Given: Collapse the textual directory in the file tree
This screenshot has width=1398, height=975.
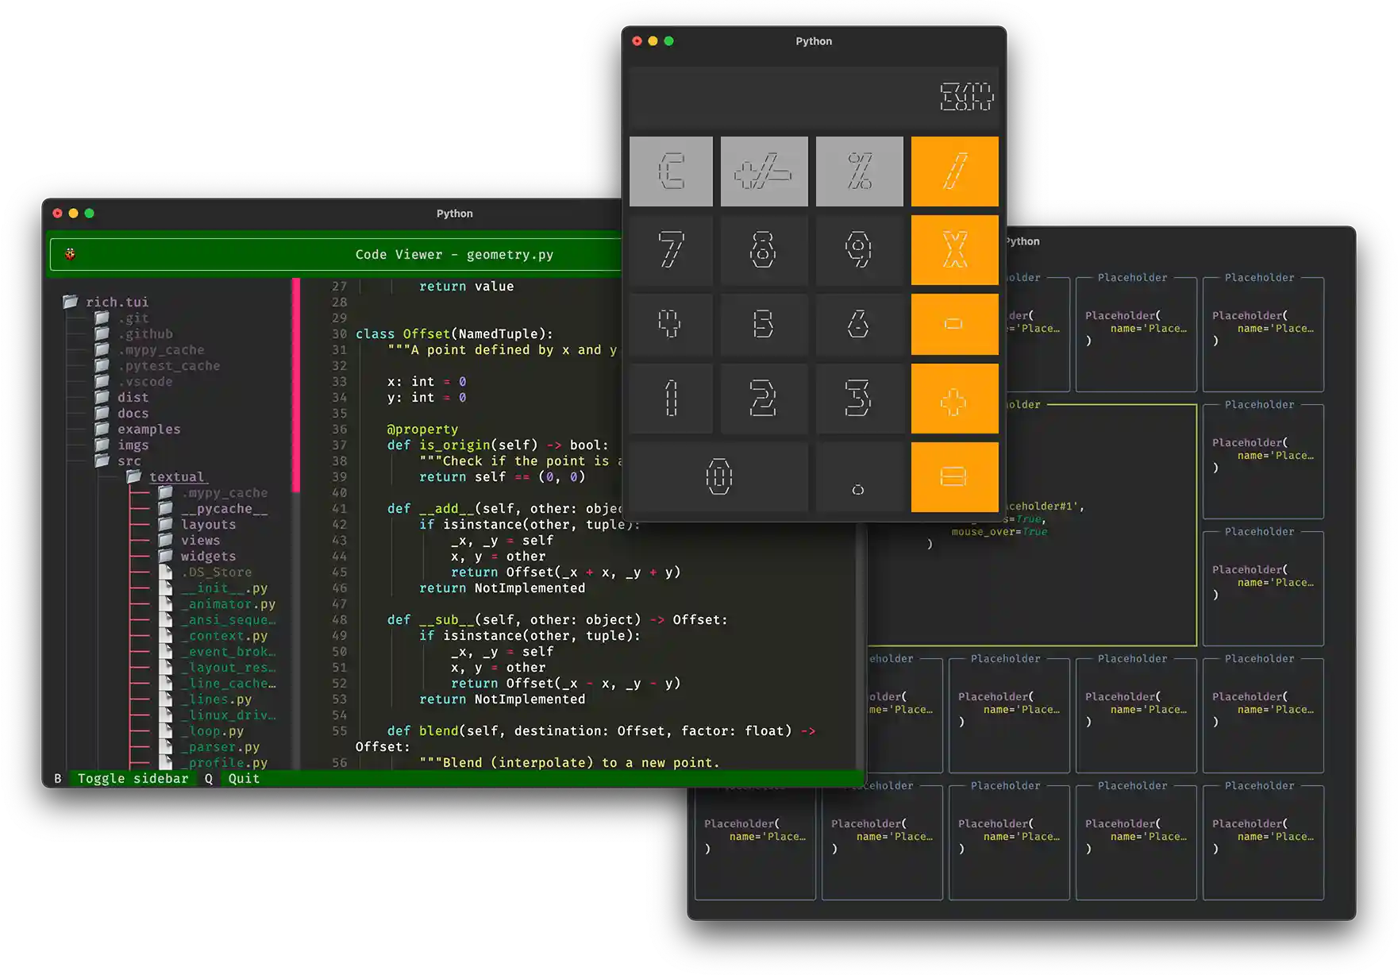Looking at the screenshot, I should click(x=178, y=476).
